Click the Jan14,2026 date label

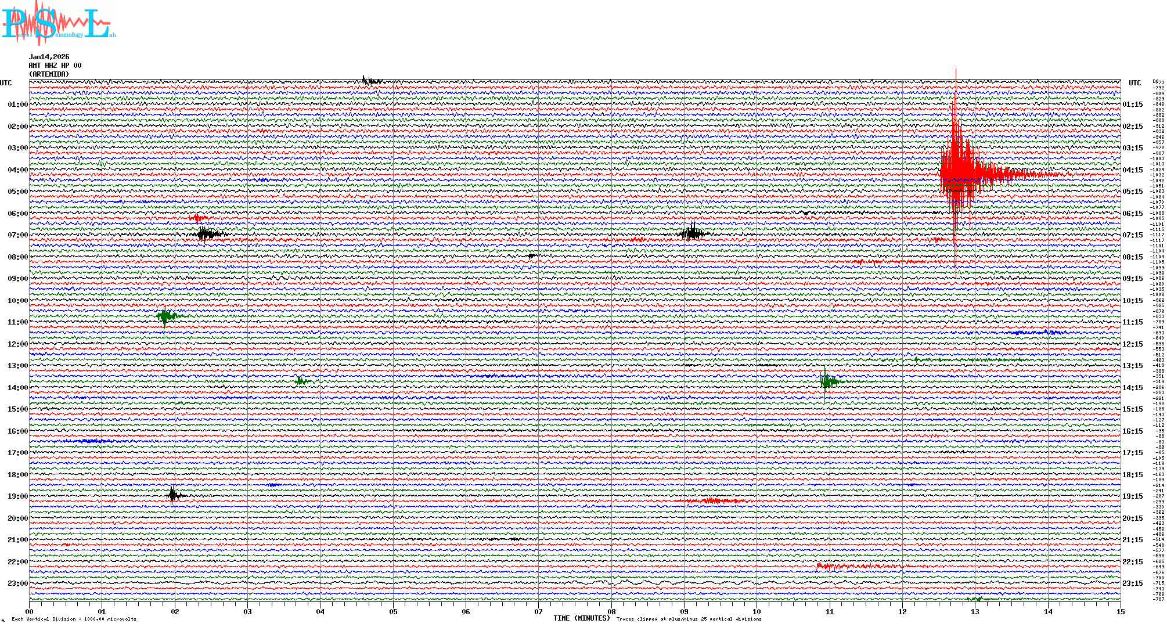[x=49, y=57]
